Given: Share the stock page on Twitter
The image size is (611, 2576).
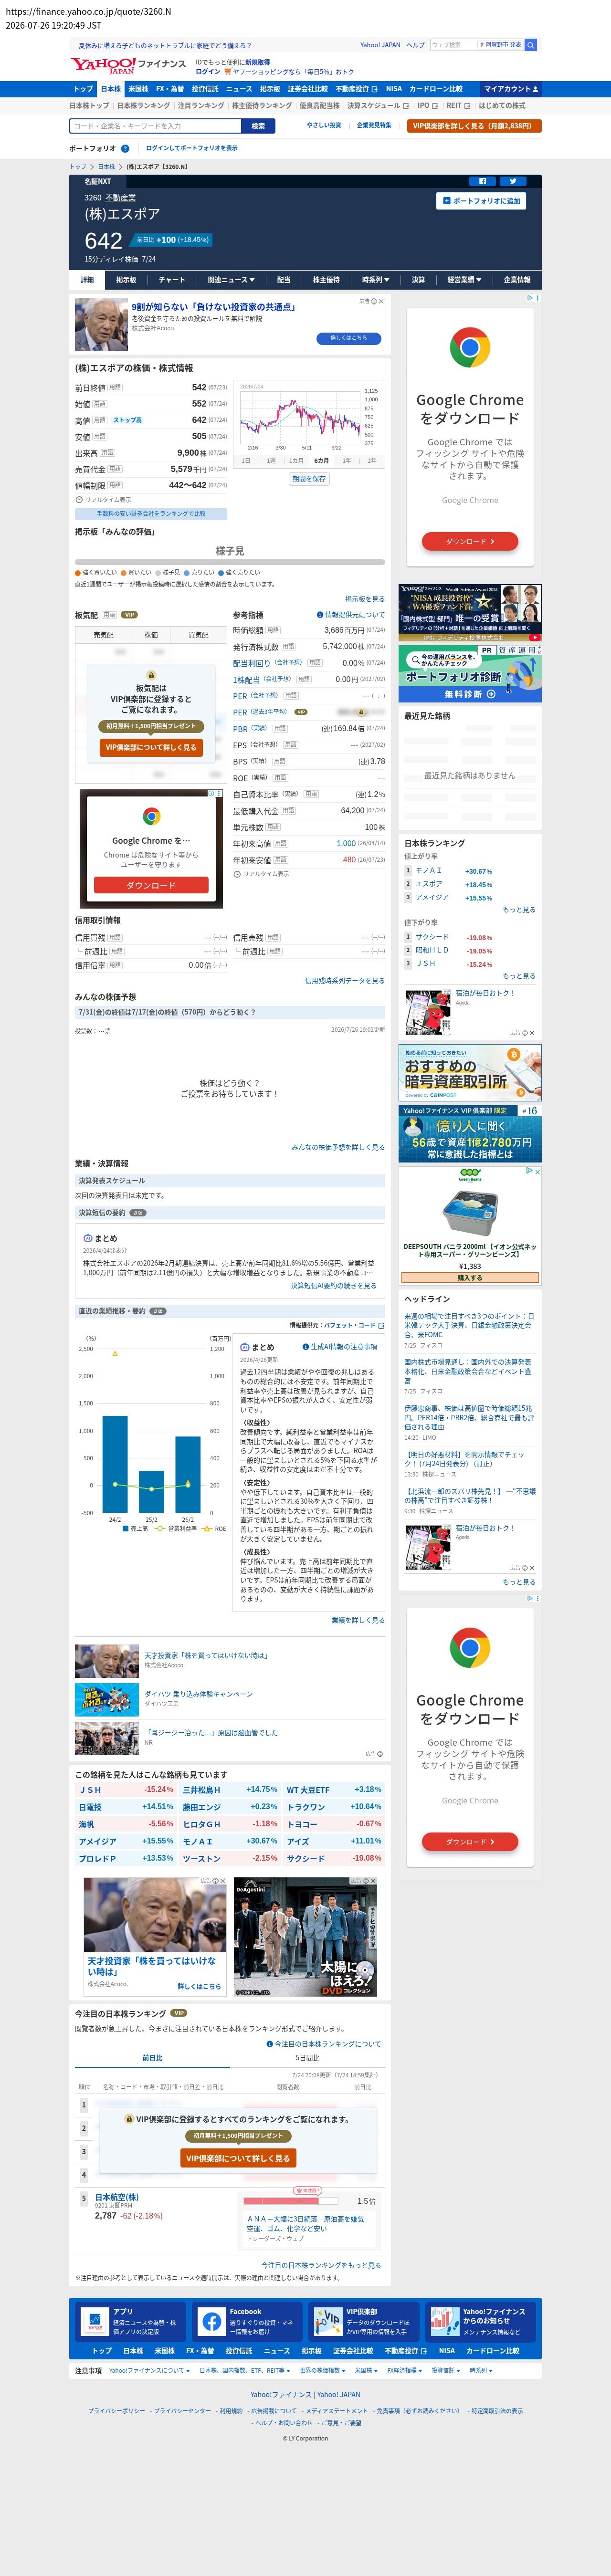Looking at the screenshot, I should tap(513, 181).
